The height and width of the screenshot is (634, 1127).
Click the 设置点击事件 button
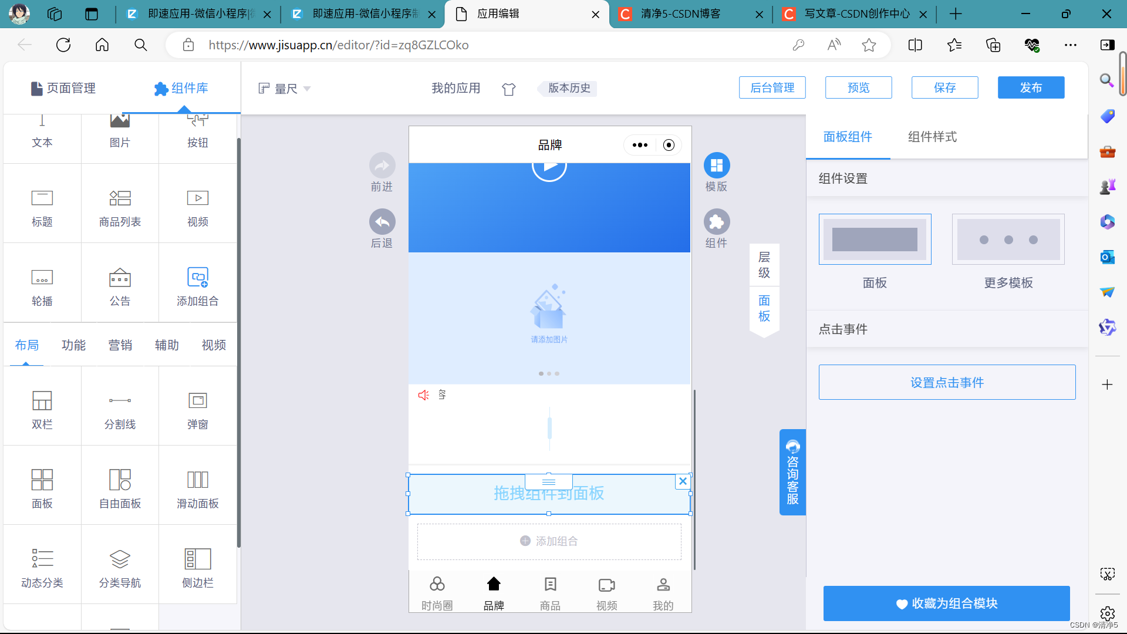[947, 383]
